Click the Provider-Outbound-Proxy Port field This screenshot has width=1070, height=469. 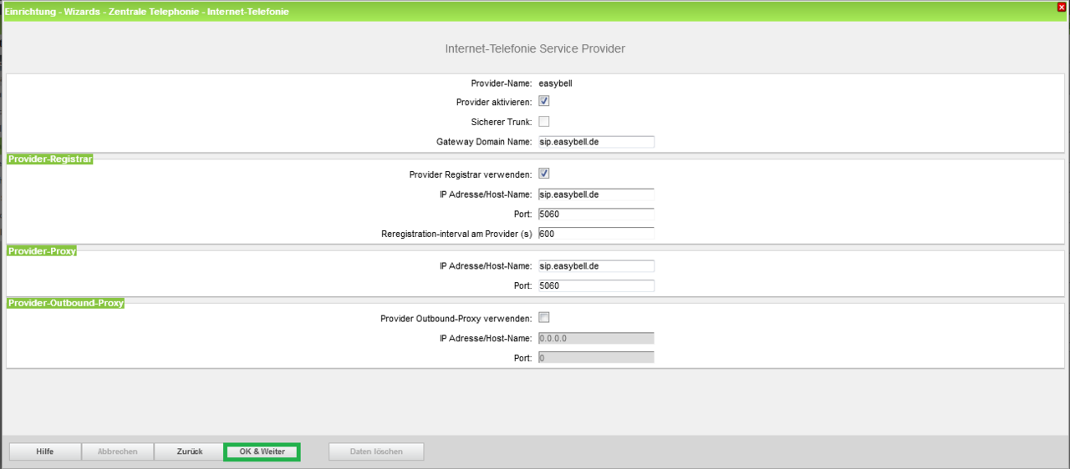595,358
